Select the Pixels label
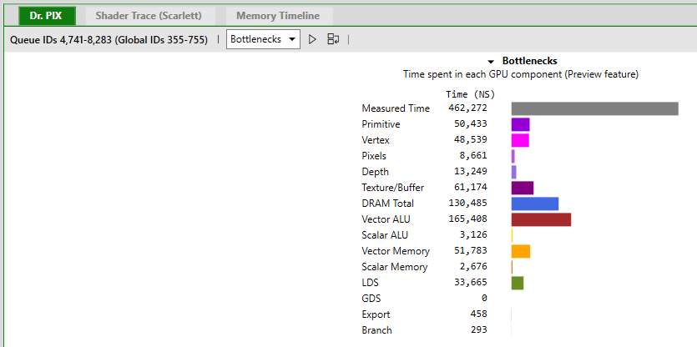Image resolution: width=697 pixels, height=347 pixels. [374, 156]
